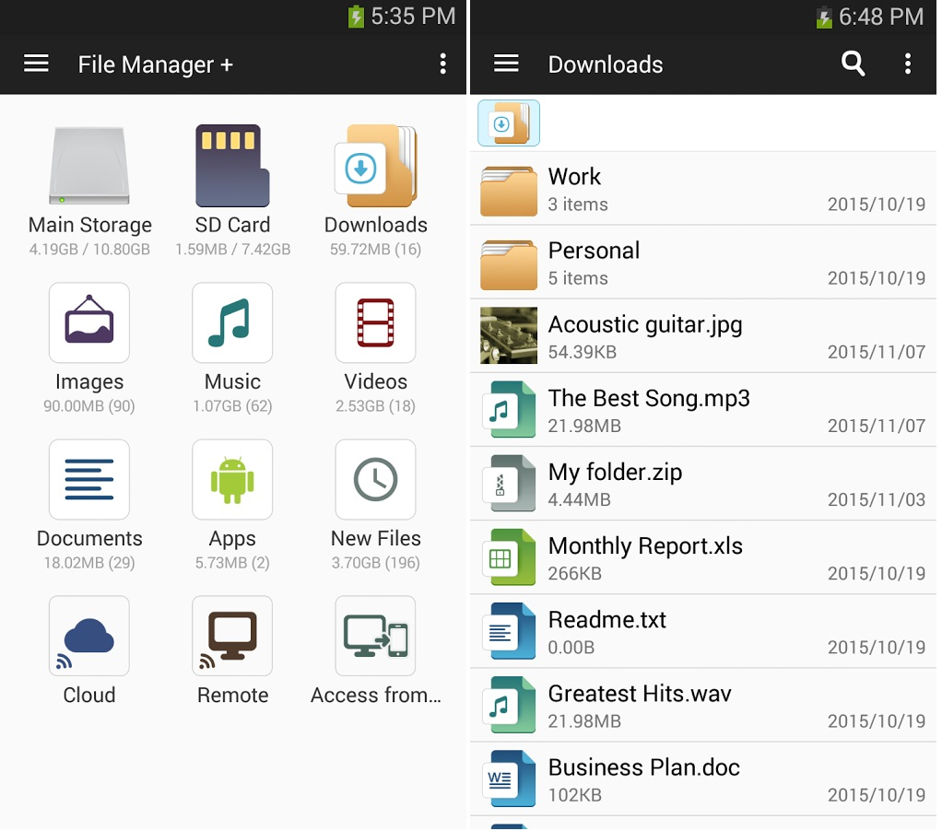The height and width of the screenshot is (831, 942).
Task: Tap the 54.39KB size of Acoustic guitar.jpg
Action: 583,353
